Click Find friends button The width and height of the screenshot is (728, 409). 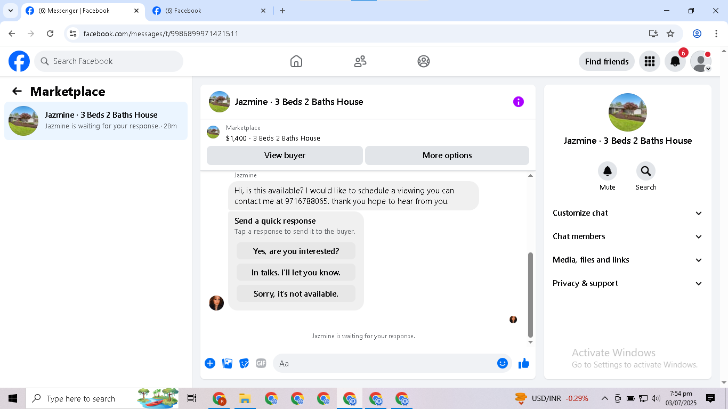point(606,61)
